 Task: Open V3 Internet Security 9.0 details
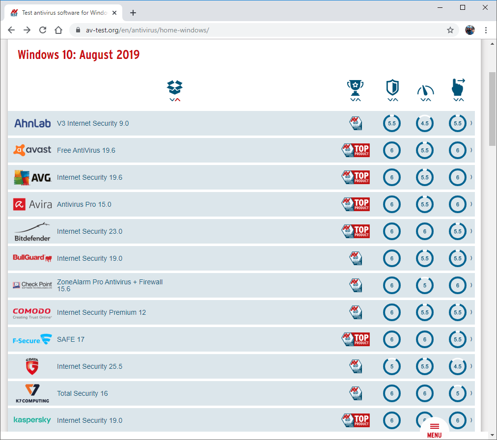[93, 123]
